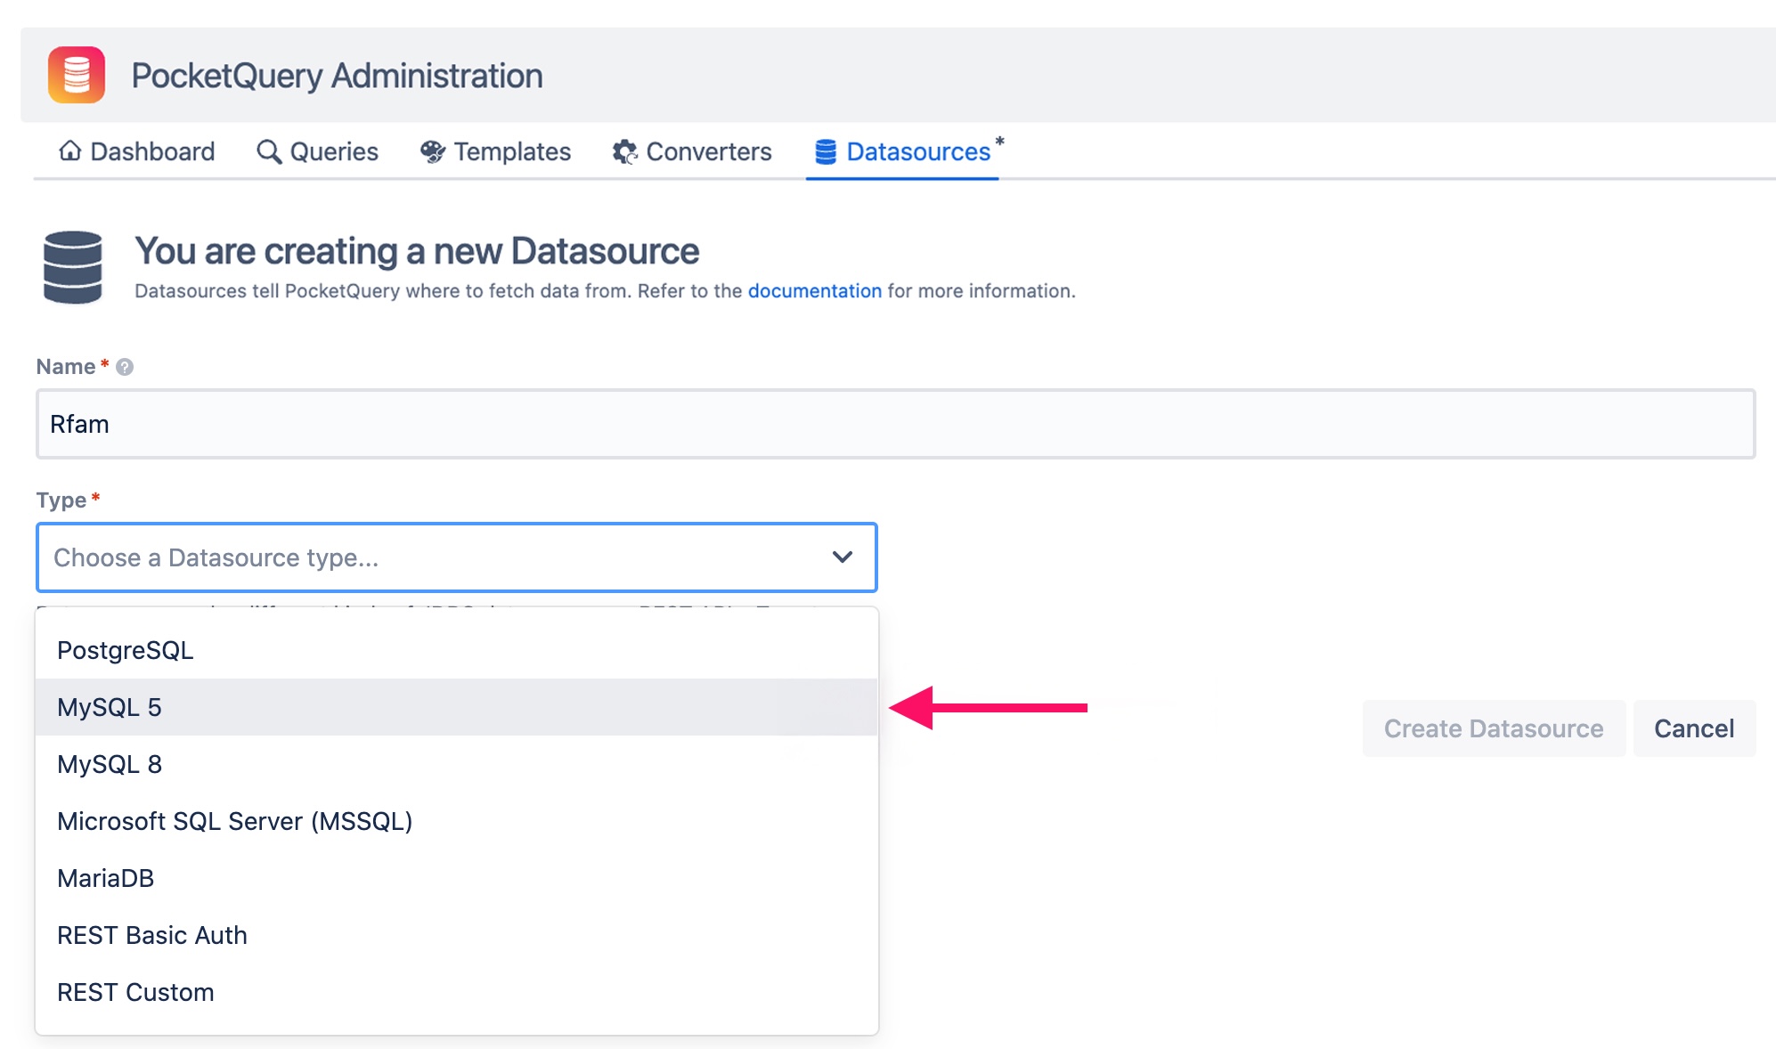The height and width of the screenshot is (1049, 1776).
Task: Open the Converters tab
Action: [x=692, y=151]
